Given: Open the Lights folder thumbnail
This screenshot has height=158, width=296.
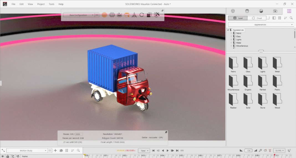Looking at the screenshot, I should coord(262,64).
